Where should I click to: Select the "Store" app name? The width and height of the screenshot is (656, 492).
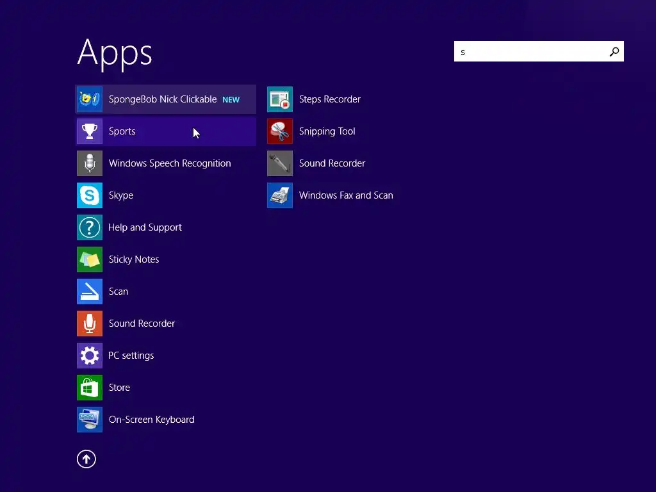click(119, 388)
